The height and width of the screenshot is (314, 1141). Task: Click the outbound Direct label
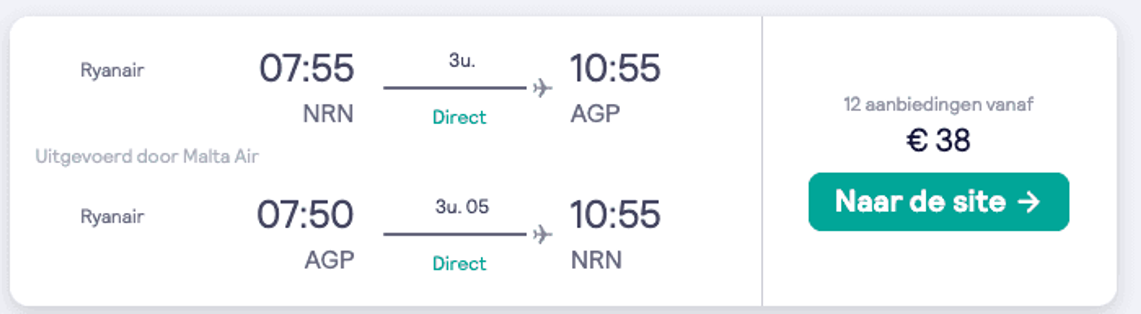tap(459, 117)
